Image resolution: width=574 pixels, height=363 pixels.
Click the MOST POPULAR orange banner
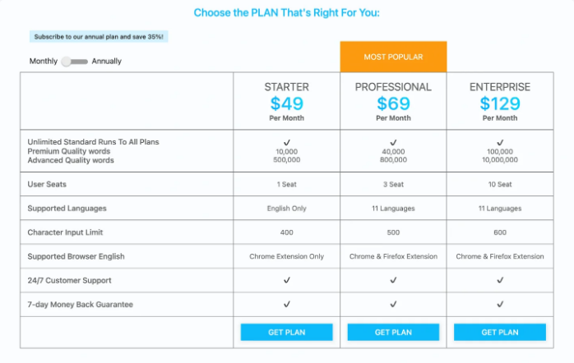click(x=393, y=57)
